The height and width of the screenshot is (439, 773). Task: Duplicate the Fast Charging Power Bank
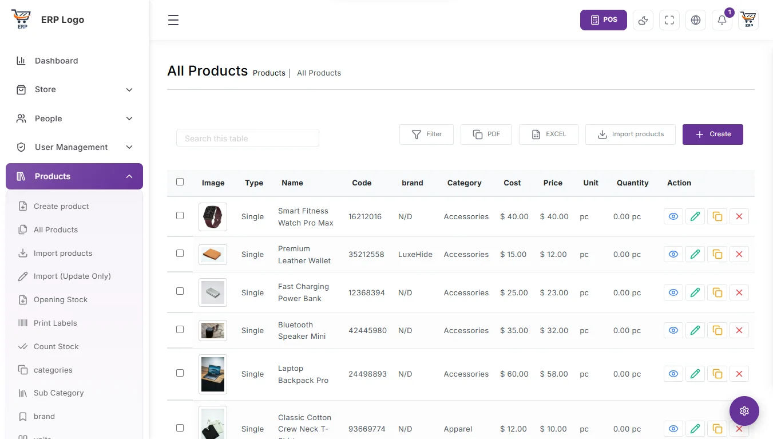click(717, 292)
